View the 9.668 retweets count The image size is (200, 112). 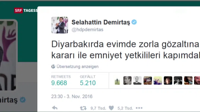[59, 83]
